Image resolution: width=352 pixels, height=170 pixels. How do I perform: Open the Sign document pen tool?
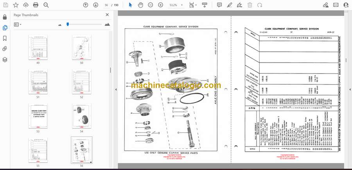tap(239, 5)
